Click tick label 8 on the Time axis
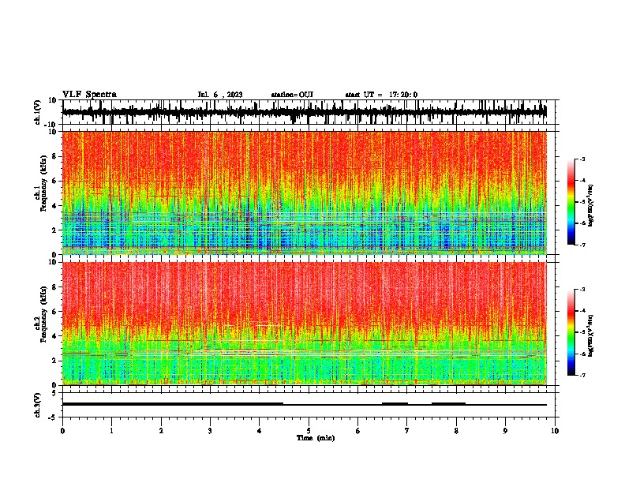 click(456, 431)
